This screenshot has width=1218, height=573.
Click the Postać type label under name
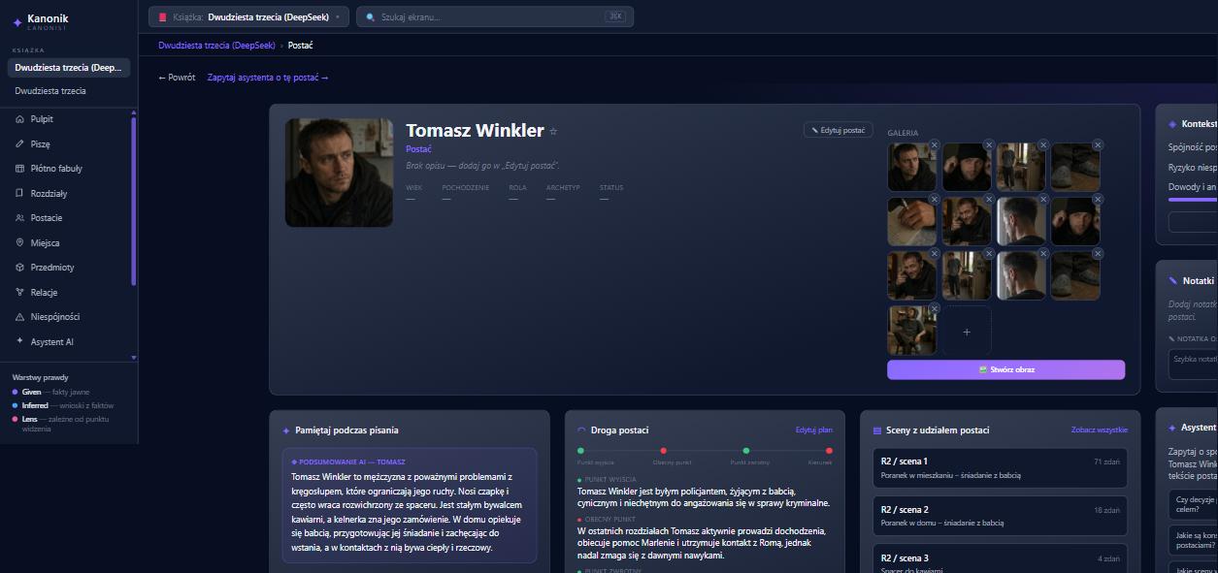pyautogui.click(x=418, y=149)
